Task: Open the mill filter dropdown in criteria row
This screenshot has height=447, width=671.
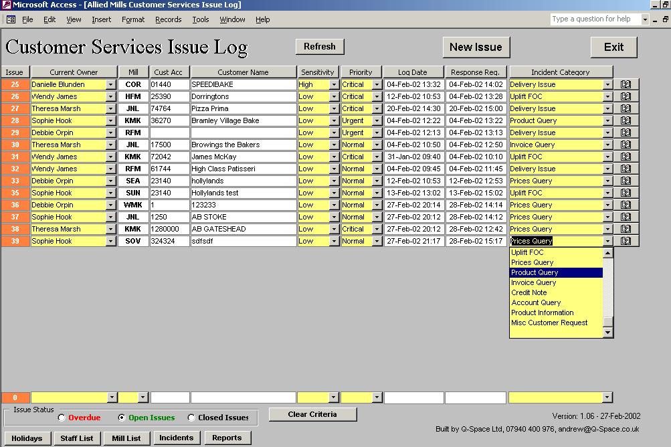Action: point(143,397)
